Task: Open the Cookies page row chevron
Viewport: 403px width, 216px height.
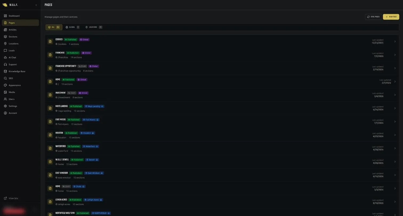Action: pos(395,41)
